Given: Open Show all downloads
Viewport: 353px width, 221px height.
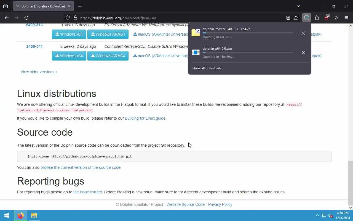Looking at the screenshot, I should (207, 68).
